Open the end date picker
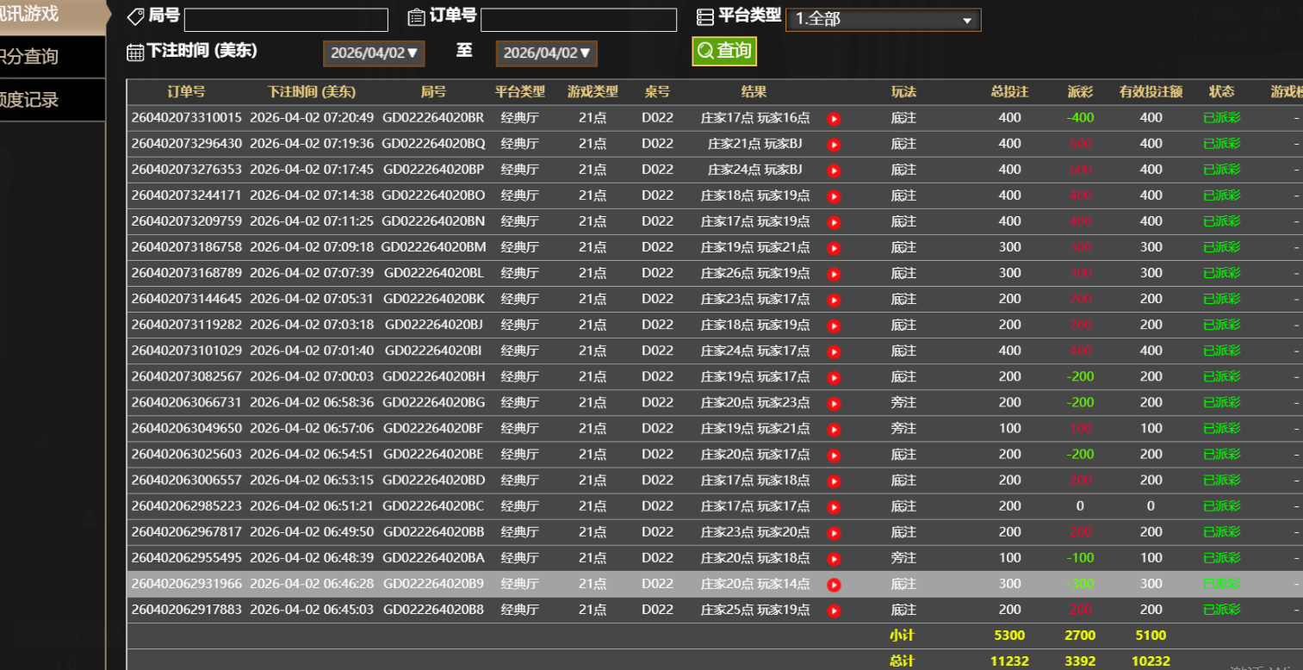The image size is (1303, 670). pyautogui.click(x=546, y=53)
